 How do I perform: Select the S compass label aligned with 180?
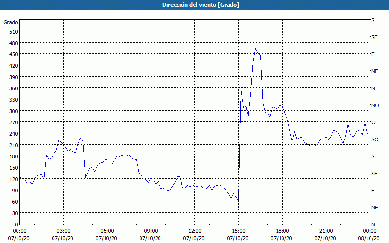[373, 156]
